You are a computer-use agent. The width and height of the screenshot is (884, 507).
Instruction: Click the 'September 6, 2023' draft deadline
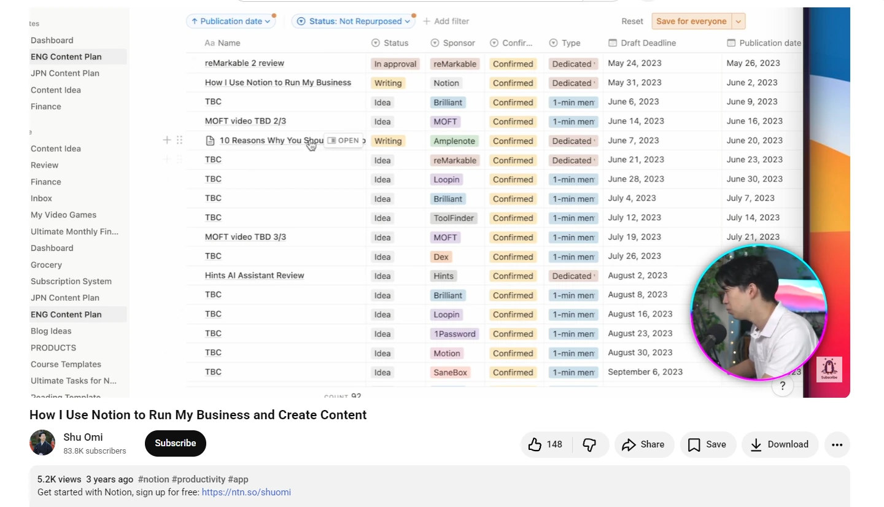(645, 372)
